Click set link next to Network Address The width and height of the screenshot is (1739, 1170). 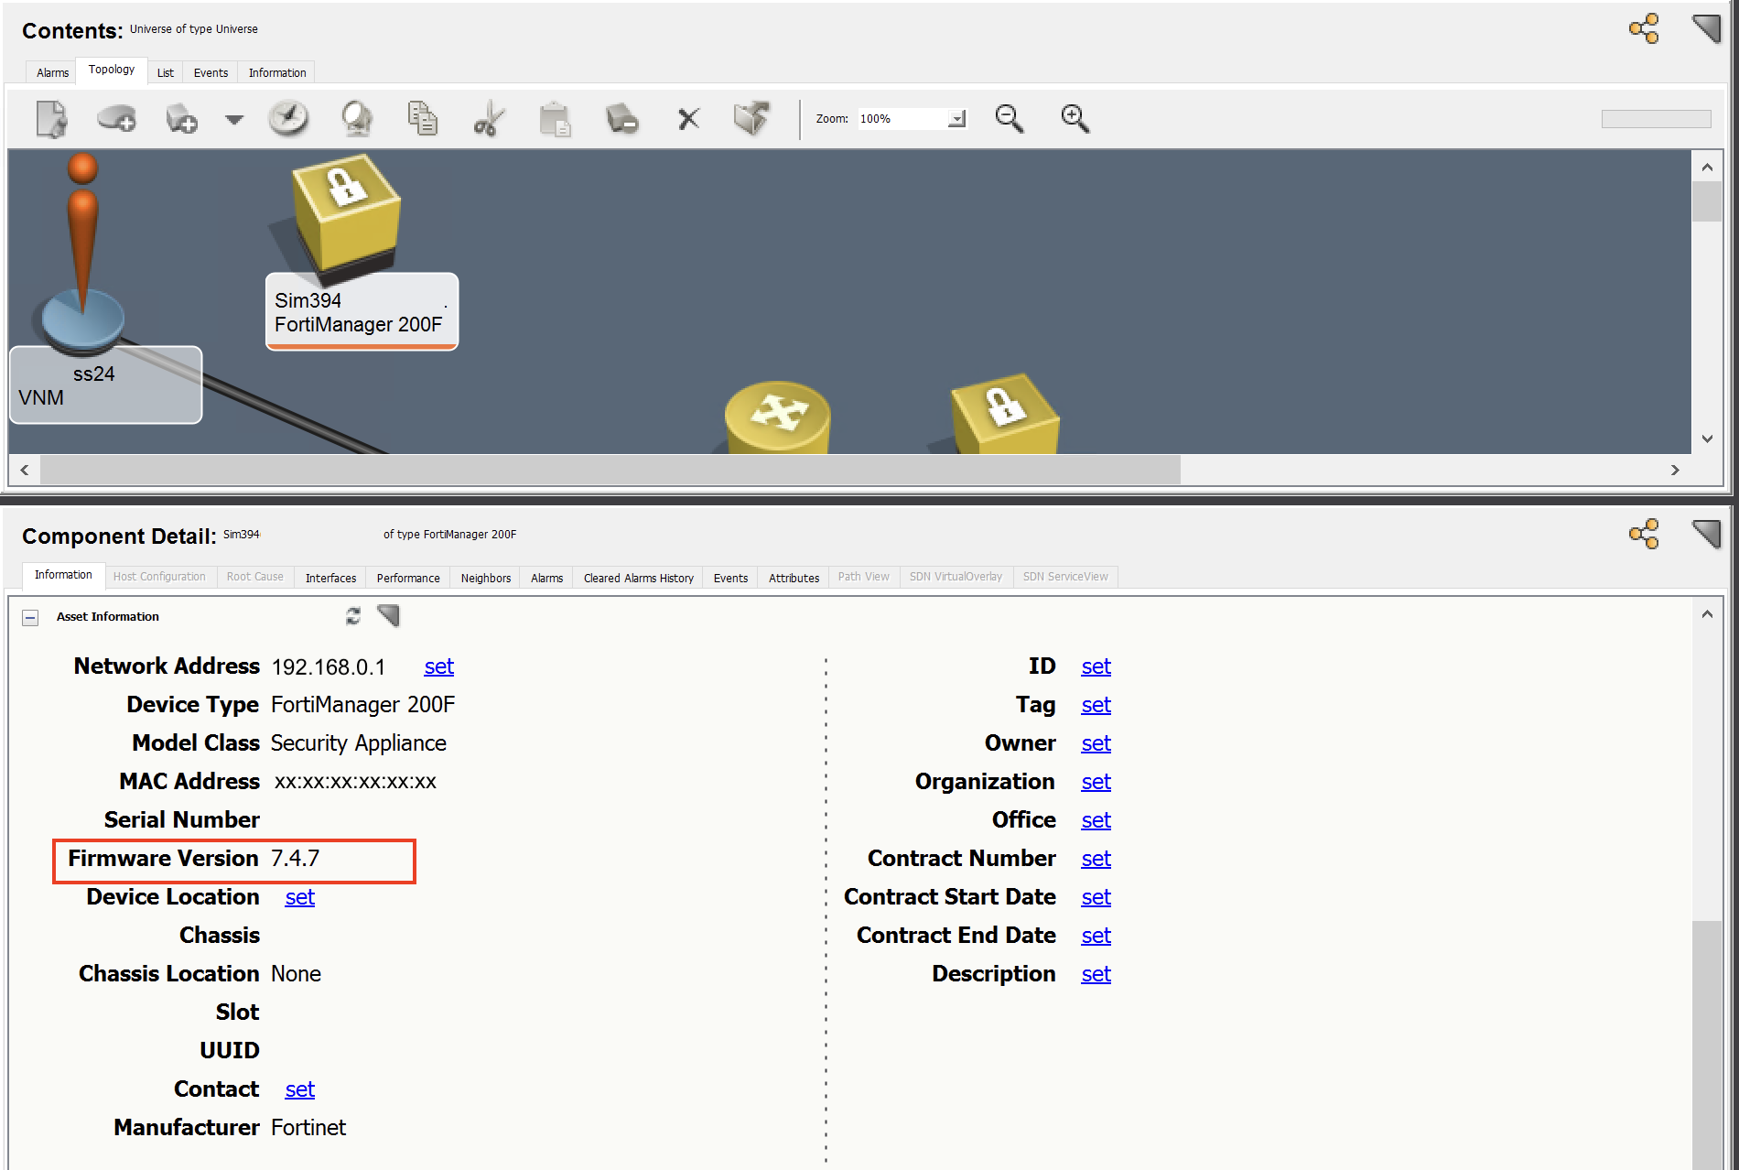coord(438,667)
